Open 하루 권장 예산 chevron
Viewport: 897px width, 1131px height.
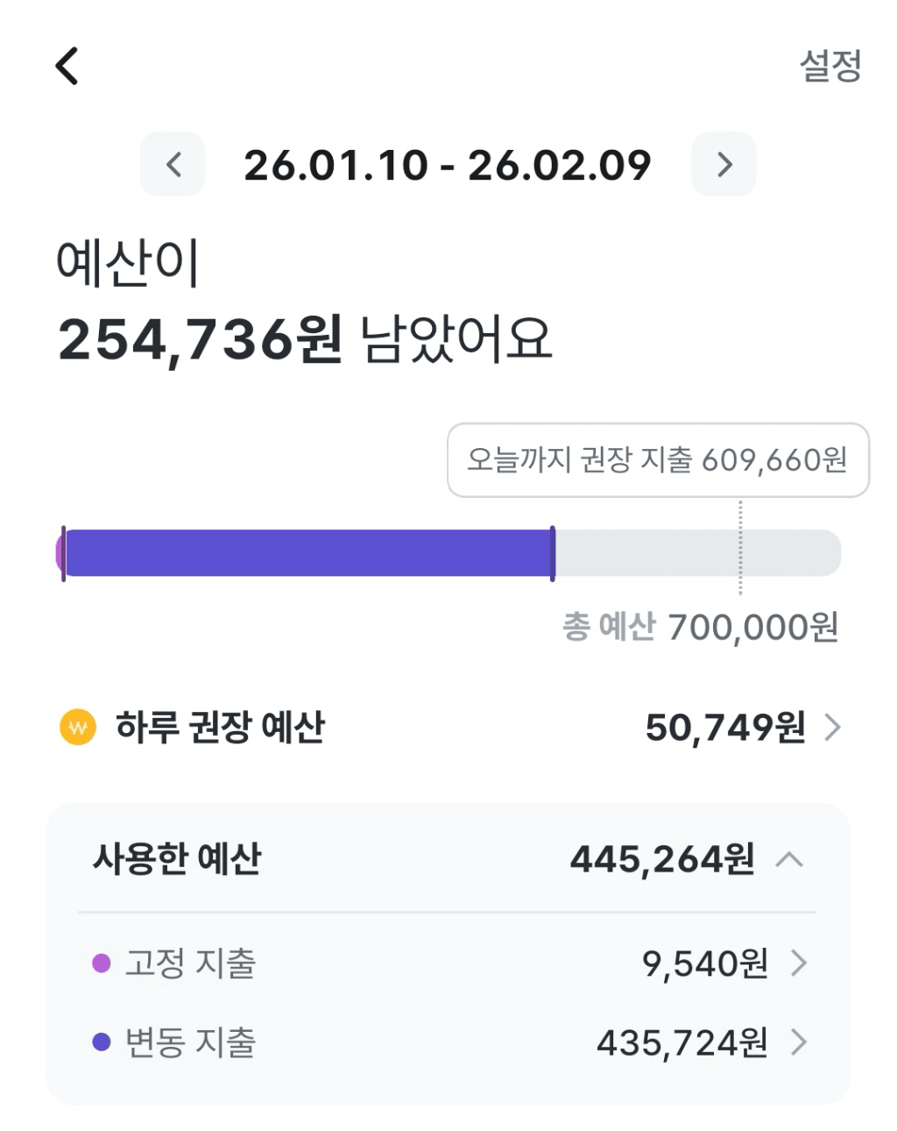coord(833,727)
